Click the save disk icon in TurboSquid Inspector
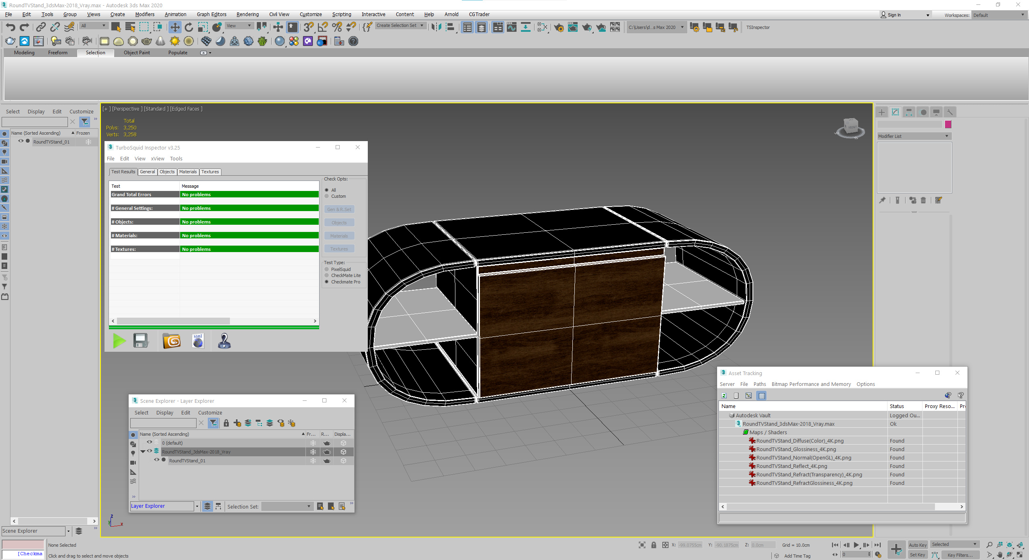The width and height of the screenshot is (1029, 560). pyautogui.click(x=141, y=341)
